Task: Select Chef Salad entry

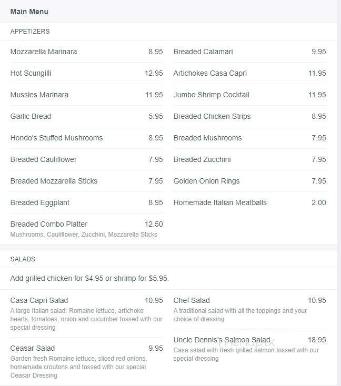Action: pos(249,309)
